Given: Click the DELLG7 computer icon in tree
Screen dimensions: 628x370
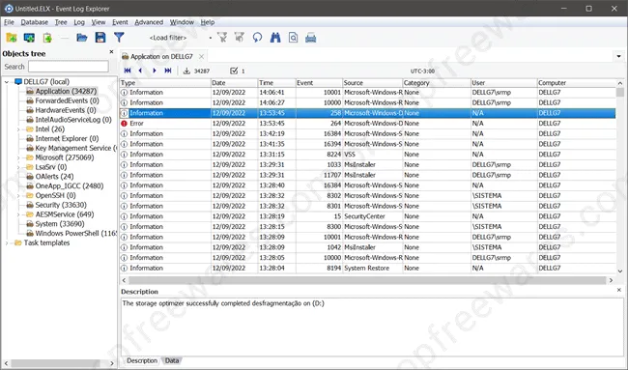Looking at the screenshot, I should click(x=18, y=82).
